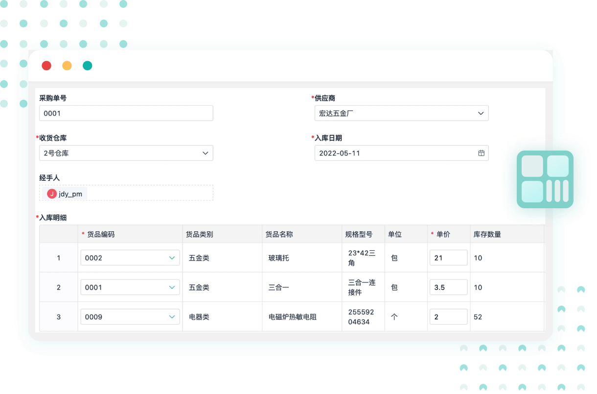Expand the 货品编码 dropdown showing 0009
597x394 pixels.
(x=130, y=317)
